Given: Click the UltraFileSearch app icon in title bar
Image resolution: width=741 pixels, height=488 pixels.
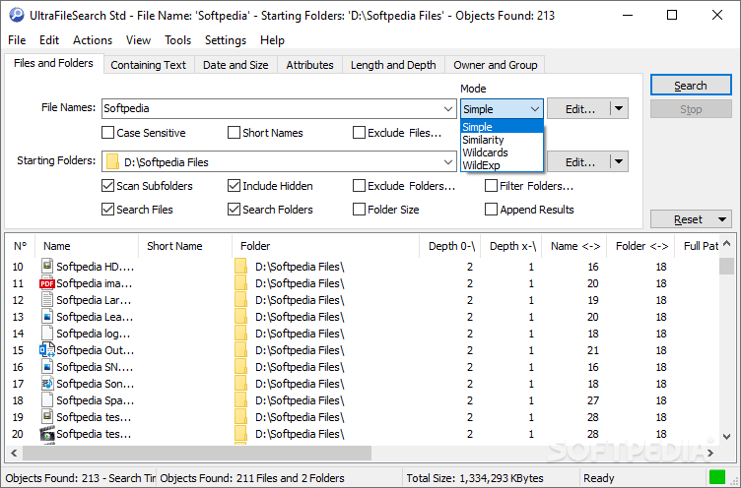Looking at the screenshot, I should click(x=17, y=15).
